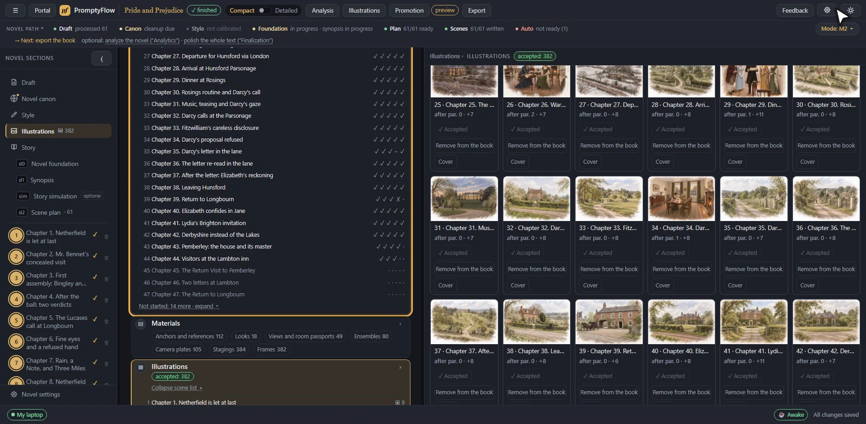Click the Materials section list icon

pyautogui.click(x=141, y=324)
